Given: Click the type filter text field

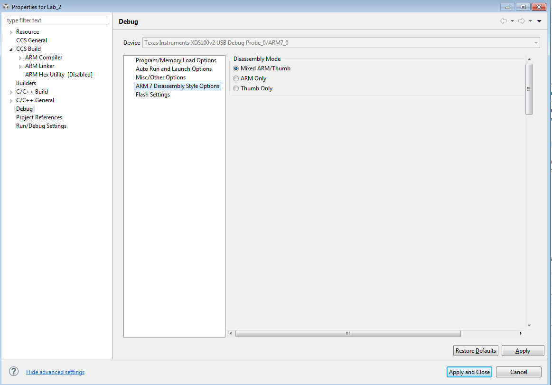Looking at the screenshot, I should 56,20.
